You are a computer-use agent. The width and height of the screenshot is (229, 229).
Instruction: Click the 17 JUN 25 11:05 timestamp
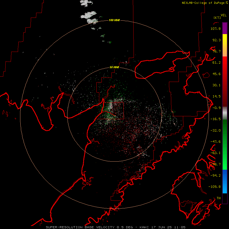168,227
